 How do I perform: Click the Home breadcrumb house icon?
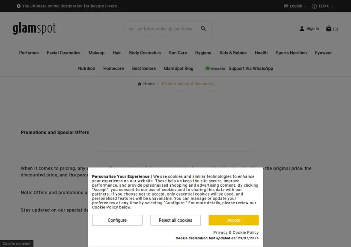(140, 84)
